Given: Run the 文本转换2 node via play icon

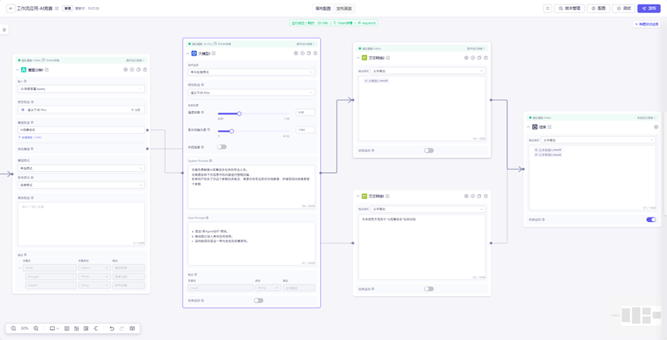Looking at the screenshot, I should [473, 58].
